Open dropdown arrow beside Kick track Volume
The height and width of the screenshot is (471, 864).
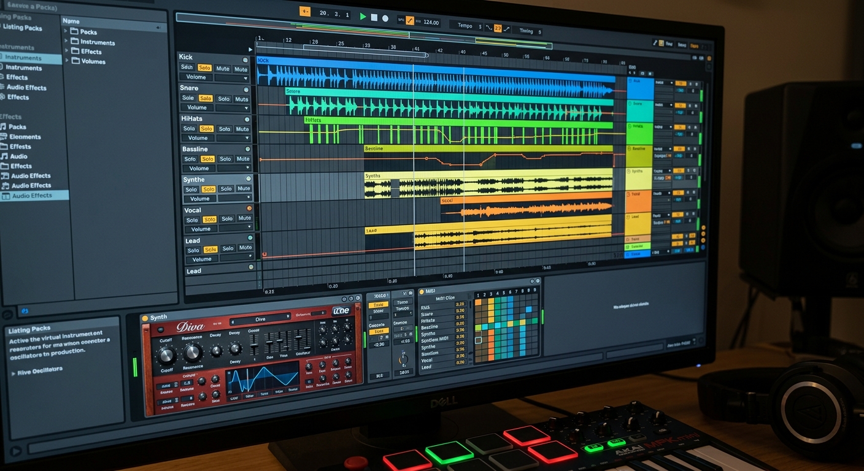pyautogui.click(x=245, y=78)
